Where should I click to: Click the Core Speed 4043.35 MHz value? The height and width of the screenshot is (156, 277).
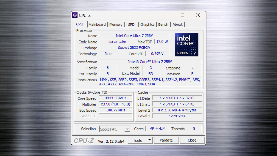click(x=116, y=98)
